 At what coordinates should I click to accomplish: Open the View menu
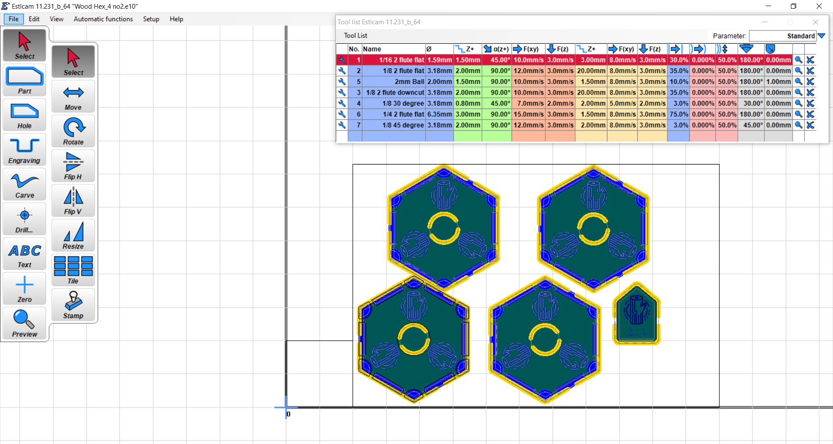coord(56,19)
